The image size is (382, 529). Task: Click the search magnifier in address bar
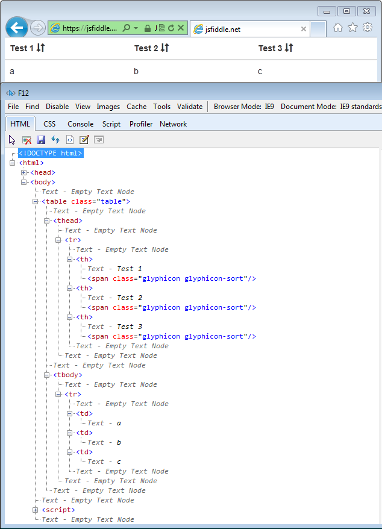point(126,28)
